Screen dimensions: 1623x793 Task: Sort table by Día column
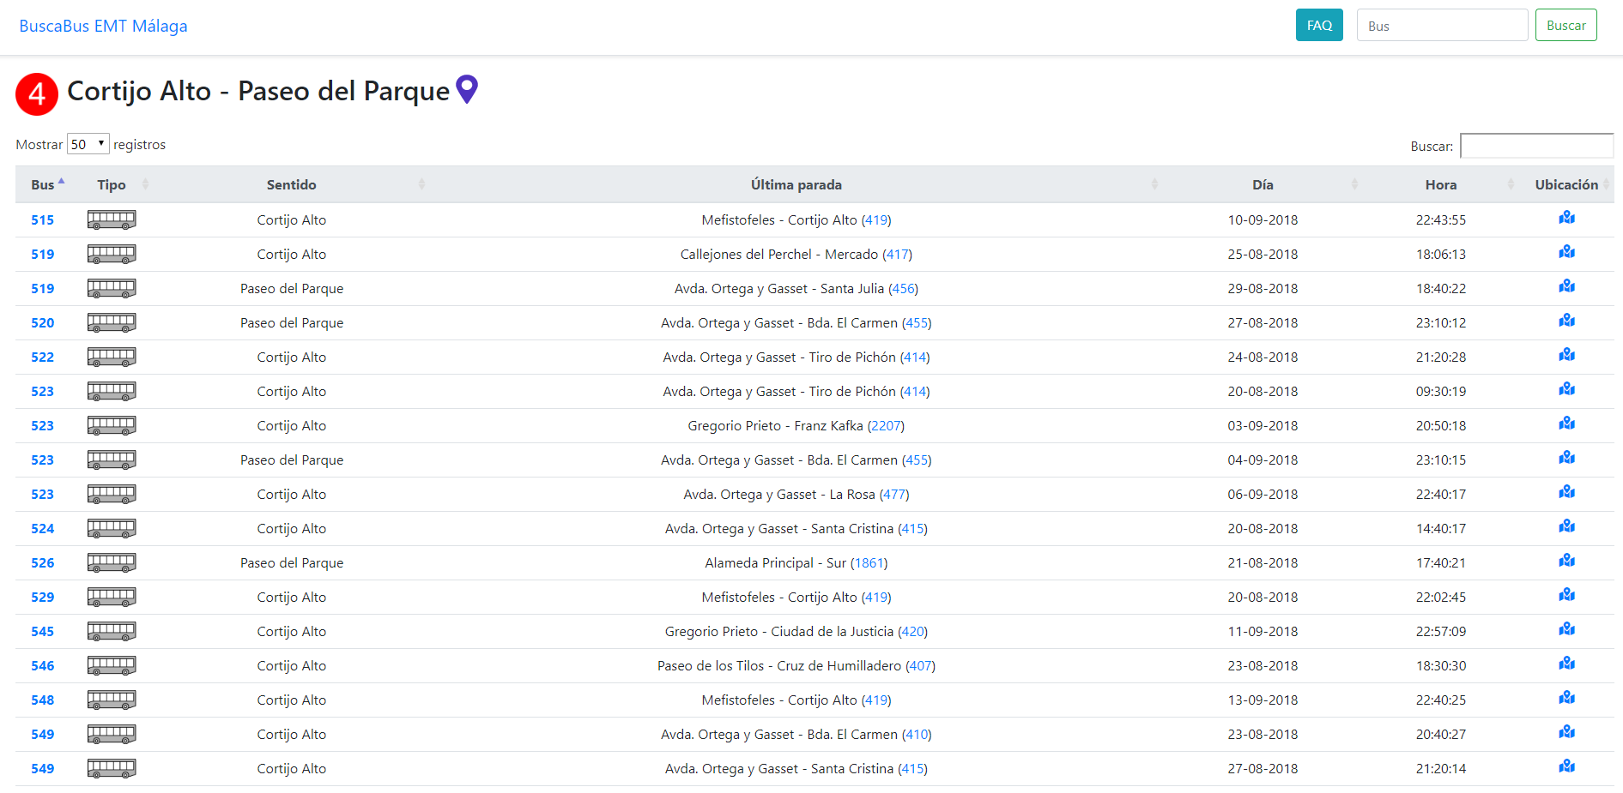[x=1263, y=184]
